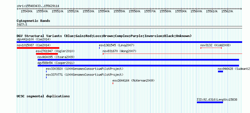Click the %ID:92.6316|Length:15838 label
This screenshot has height=113, width=250.
[x=217, y=100]
